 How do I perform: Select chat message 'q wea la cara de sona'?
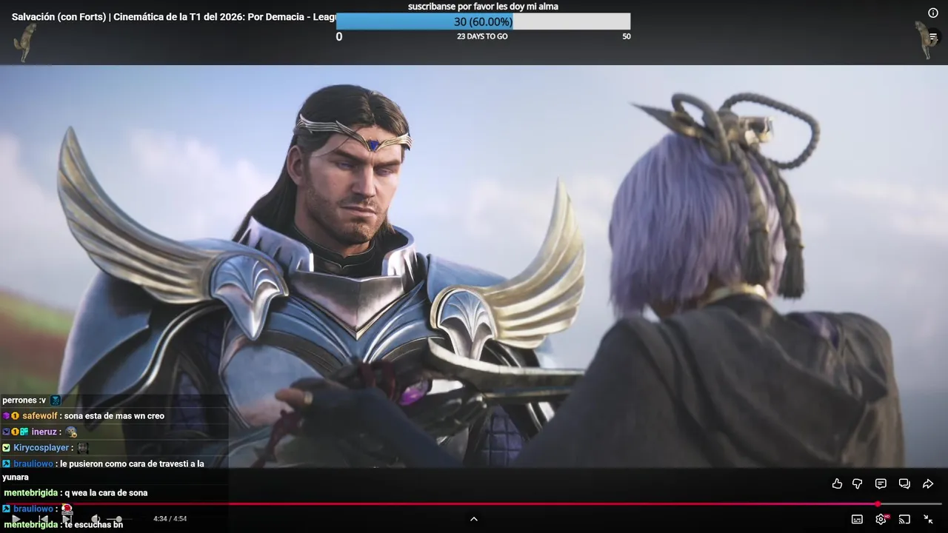coord(106,493)
